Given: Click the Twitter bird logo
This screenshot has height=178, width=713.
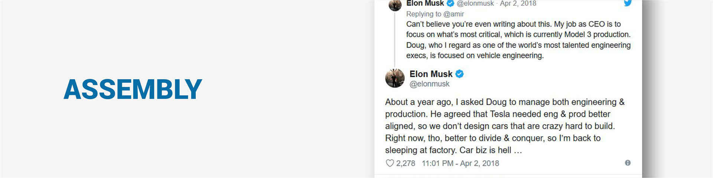Looking at the screenshot, I should click(628, 3).
